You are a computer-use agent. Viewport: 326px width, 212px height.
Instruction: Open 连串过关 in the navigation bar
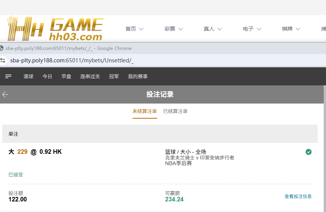[90, 76]
